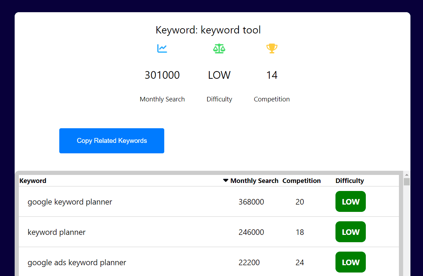Click the scrollbar up arrow of table
The height and width of the screenshot is (276, 423).
407,175
